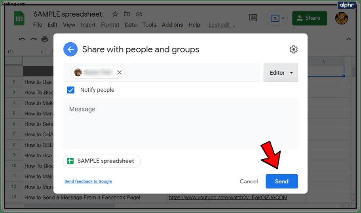
Task: Open the Help menu
Action: click(194, 25)
